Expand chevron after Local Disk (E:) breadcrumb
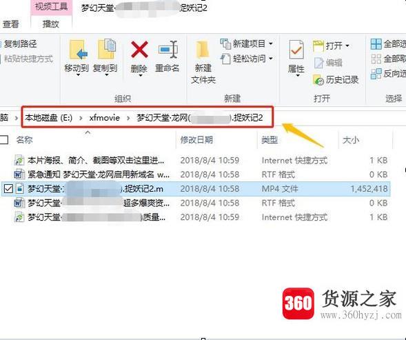Image resolution: width=406 pixels, height=340 pixels. (81, 118)
